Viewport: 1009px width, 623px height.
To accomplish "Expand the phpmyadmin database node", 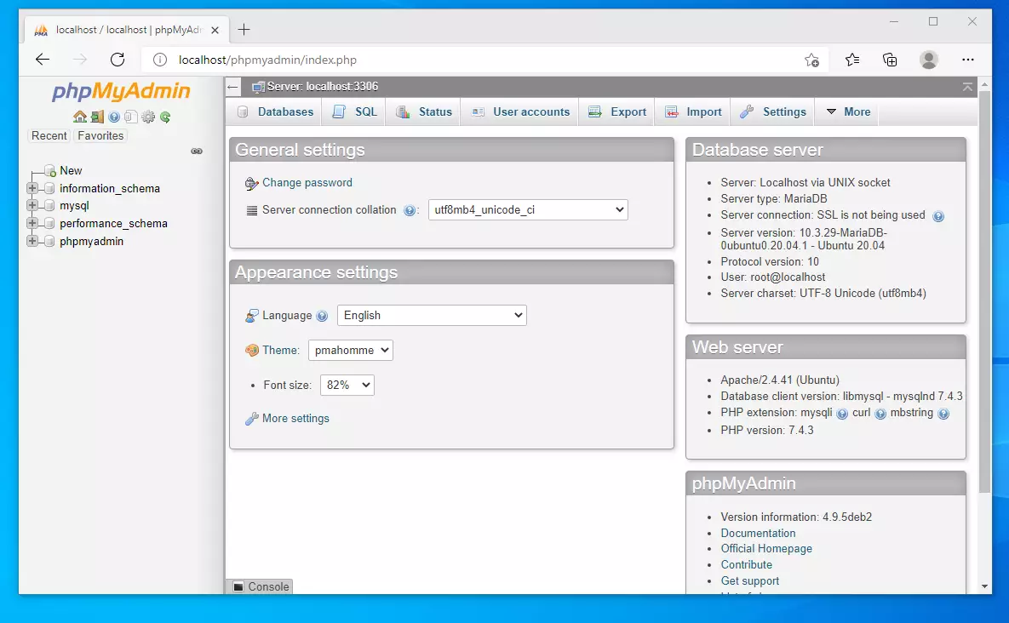I will (x=32, y=241).
